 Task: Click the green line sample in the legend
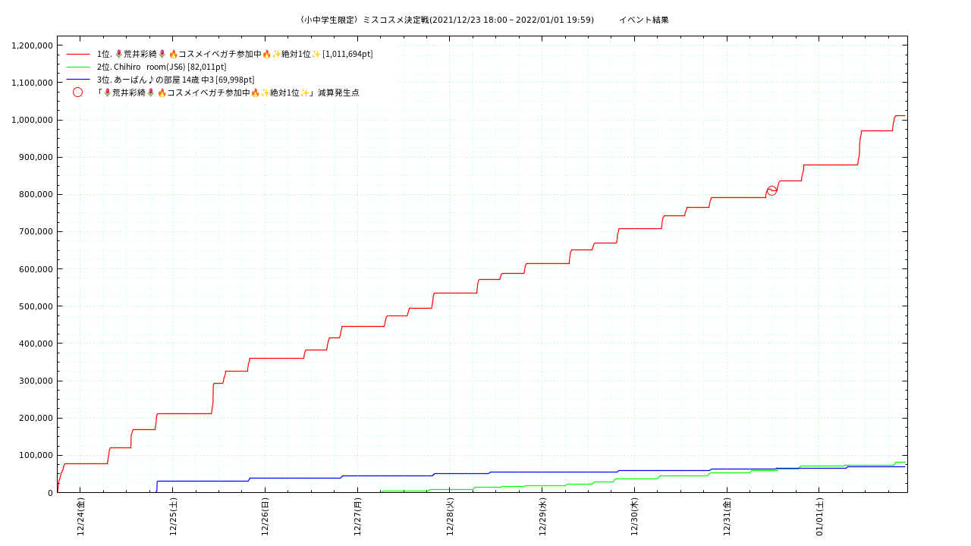78,67
